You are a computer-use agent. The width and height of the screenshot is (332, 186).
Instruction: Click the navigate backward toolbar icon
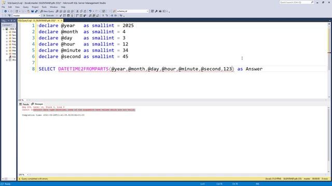click(5, 11)
